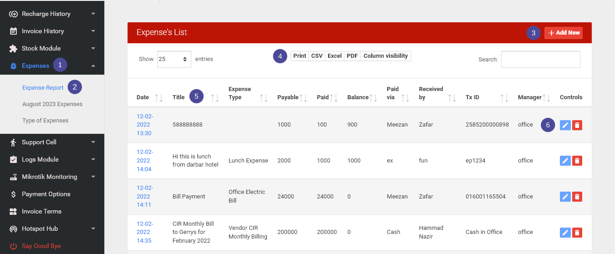Click the Hotspot Hub wifi icon
615x254 pixels.
click(13, 229)
